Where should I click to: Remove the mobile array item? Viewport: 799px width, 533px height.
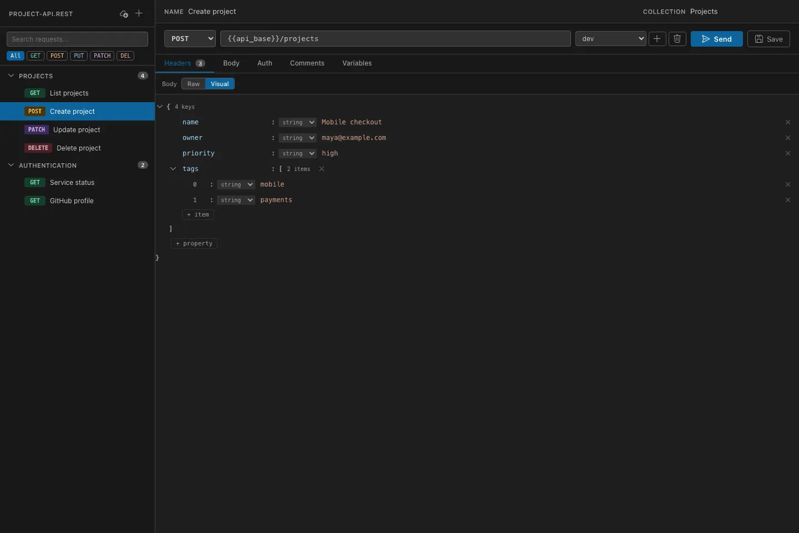pos(788,184)
